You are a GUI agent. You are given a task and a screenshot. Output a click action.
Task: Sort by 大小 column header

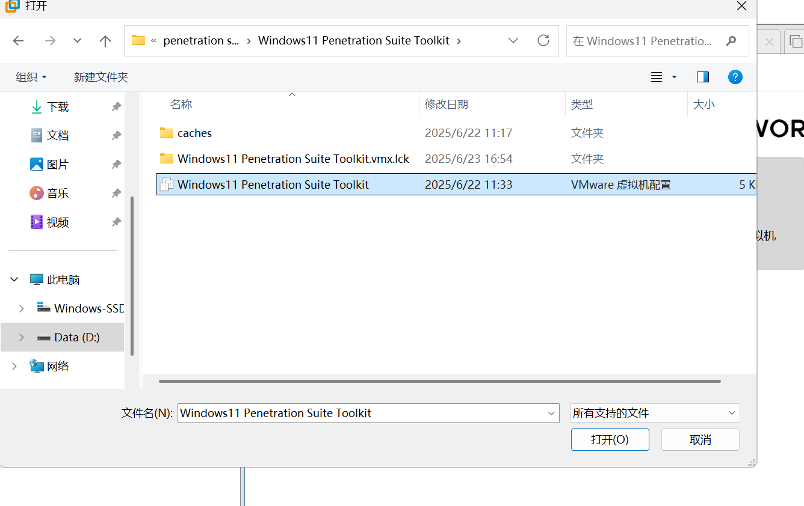(x=704, y=105)
